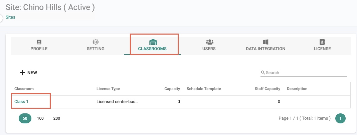Click the Classrooms garage-style icon
The width and height of the screenshot is (357, 135).
pos(153,42)
